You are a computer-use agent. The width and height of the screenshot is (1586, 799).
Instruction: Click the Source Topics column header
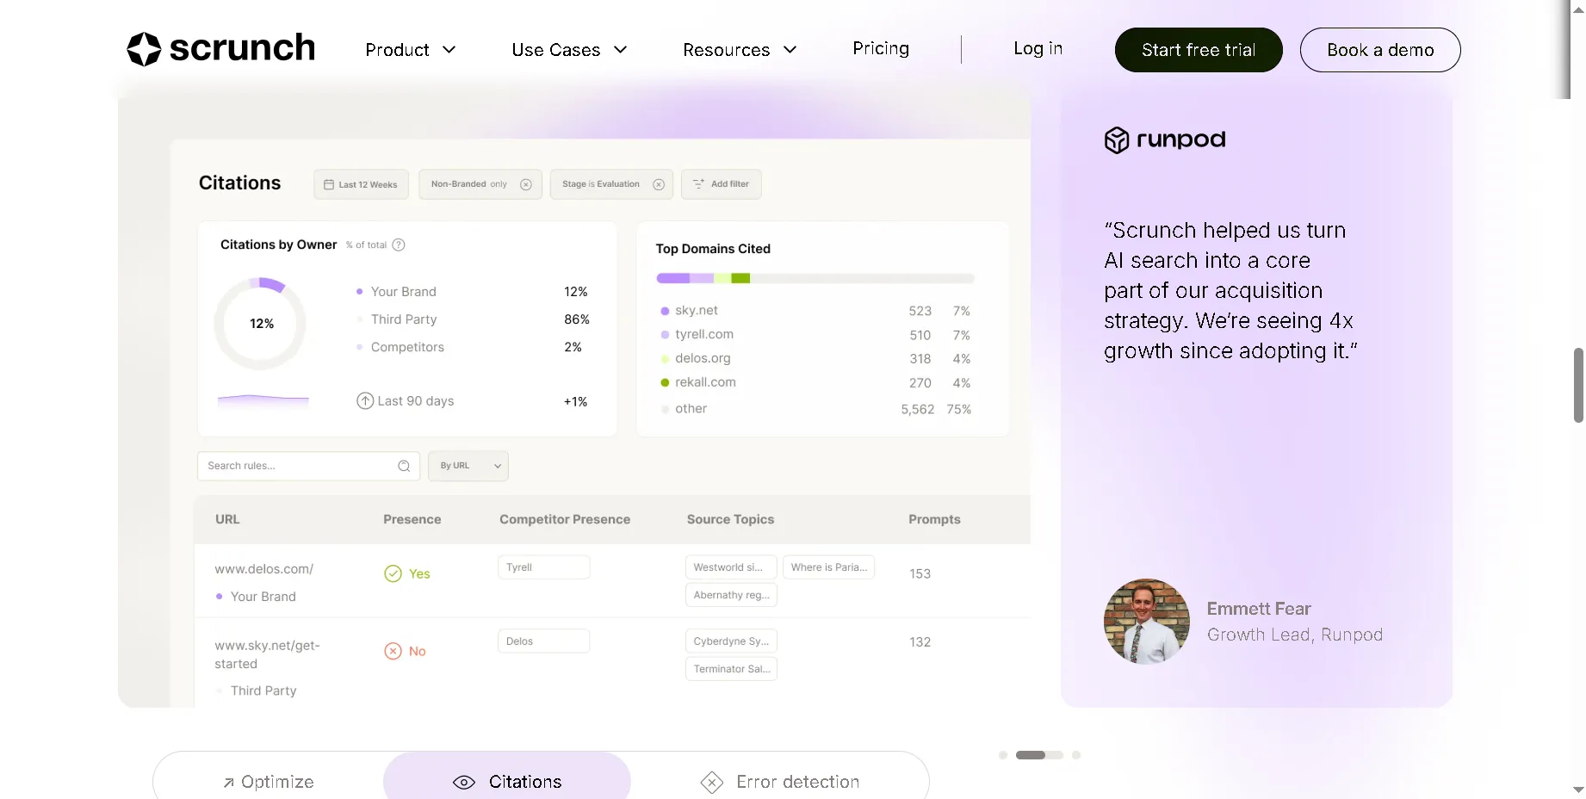click(x=730, y=519)
